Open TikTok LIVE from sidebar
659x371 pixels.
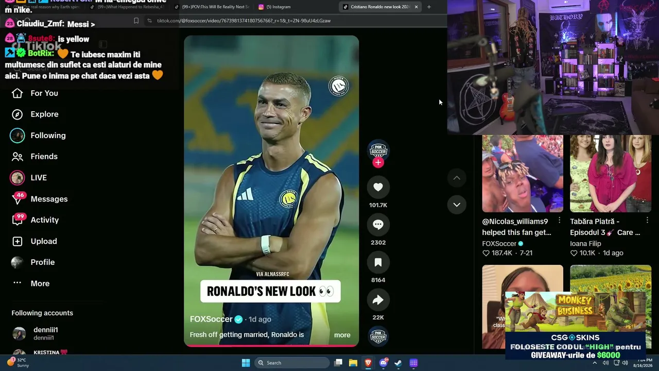coord(29,178)
